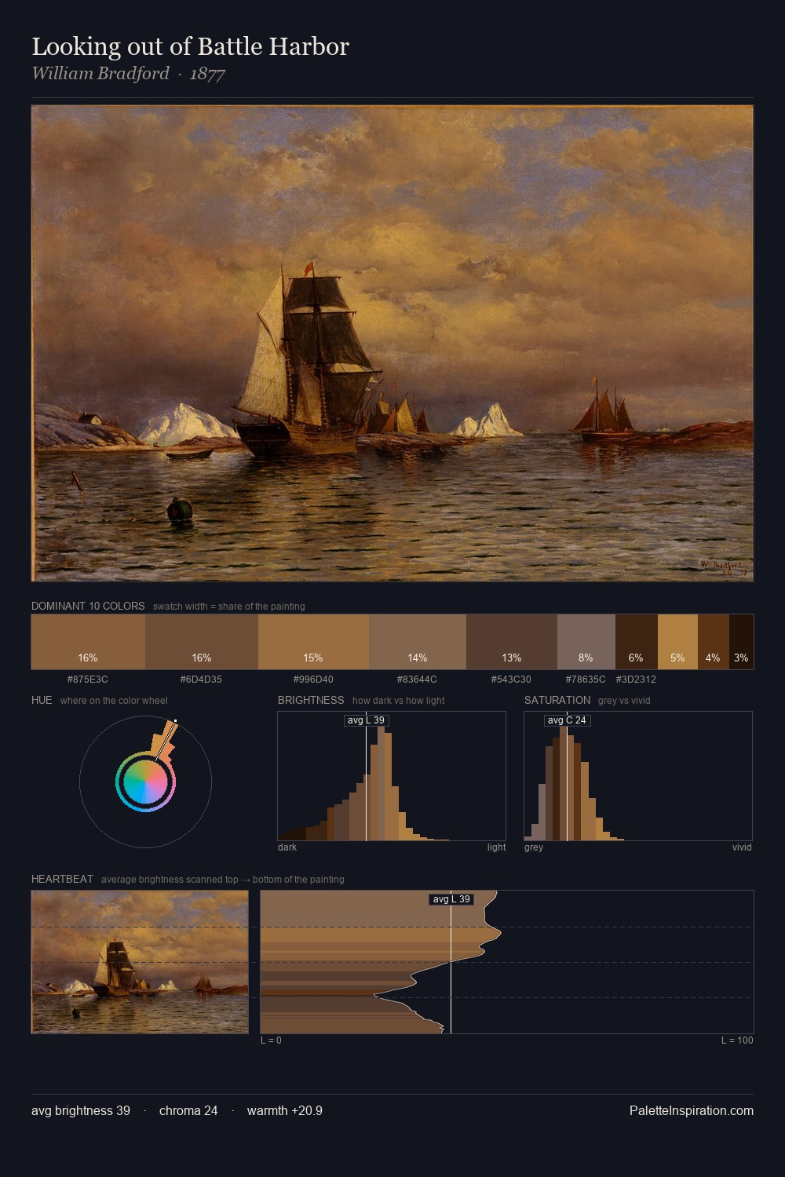Screen dimensions: 785x1177
Task: Choose the 4% brown swatch
Action: [x=714, y=642]
